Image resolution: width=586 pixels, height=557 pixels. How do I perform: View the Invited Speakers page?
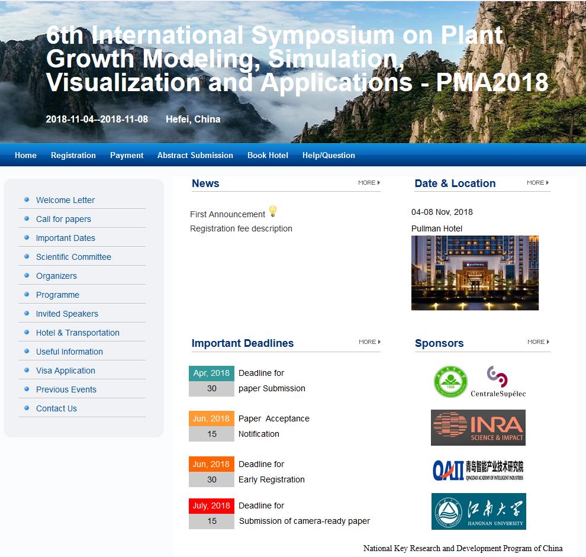point(67,314)
